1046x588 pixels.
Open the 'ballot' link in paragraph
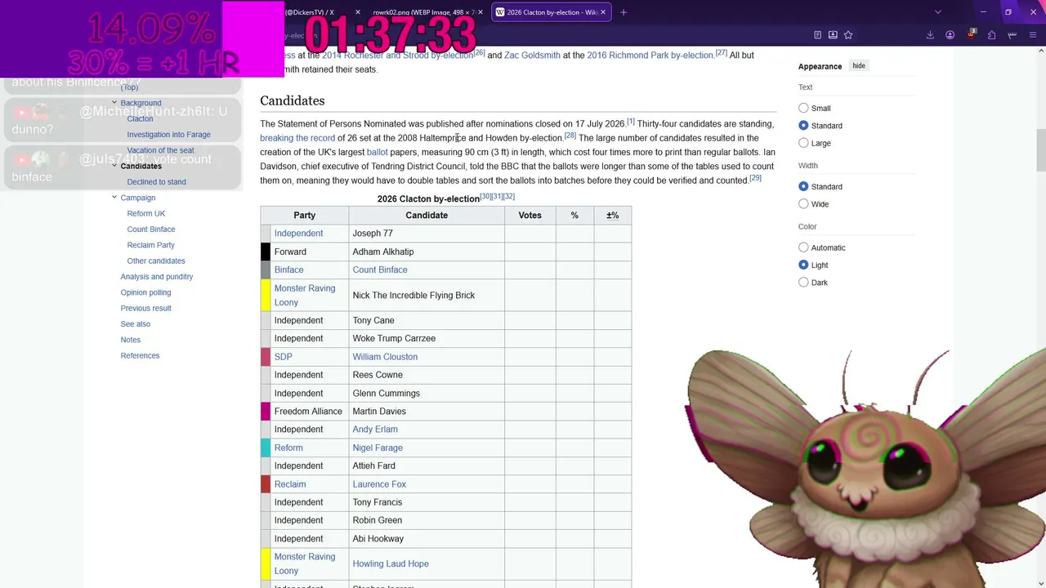click(x=377, y=152)
